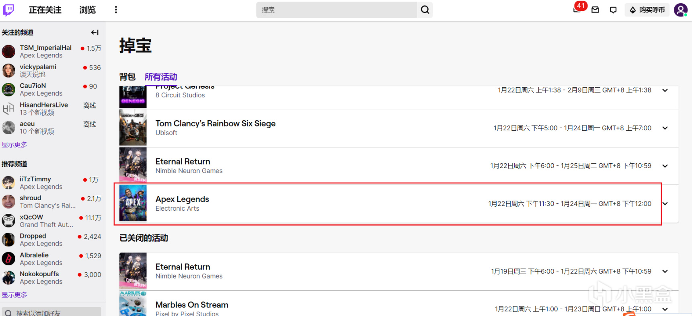Open Nokokopuffs channel avatar
The height and width of the screenshot is (316, 692).
pyautogui.click(x=8, y=277)
